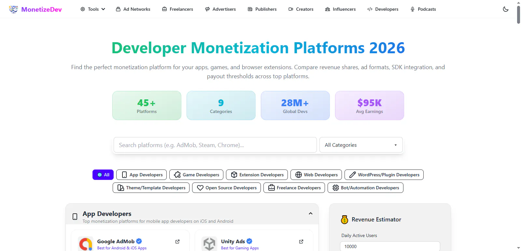Click the Creators video camera icon
Image resolution: width=521 pixels, height=251 pixels.
point(291,9)
